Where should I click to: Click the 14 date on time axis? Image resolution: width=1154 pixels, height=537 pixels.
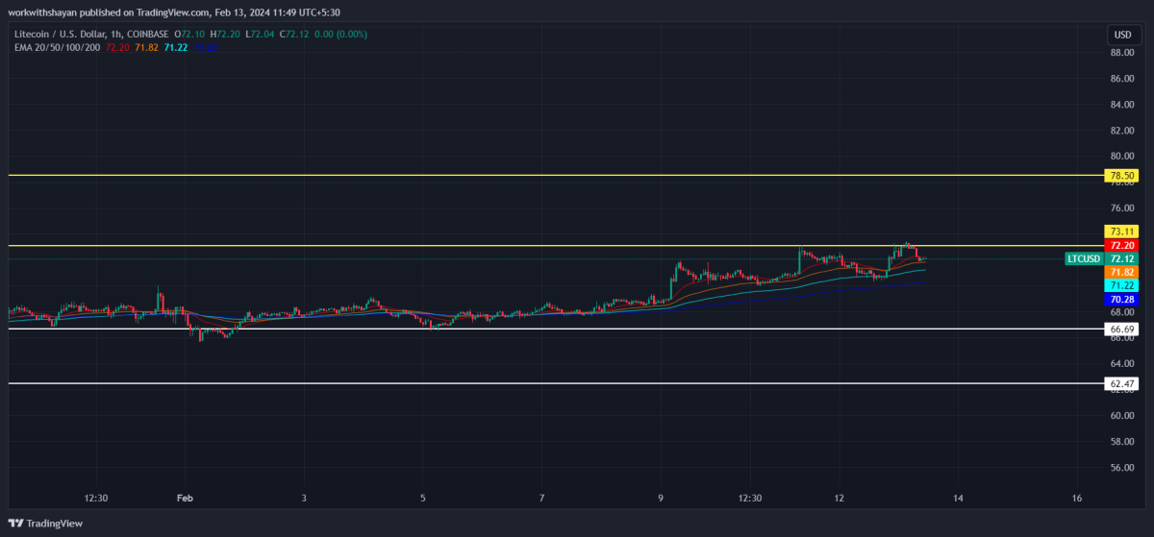pyautogui.click(x=957, y=498)
